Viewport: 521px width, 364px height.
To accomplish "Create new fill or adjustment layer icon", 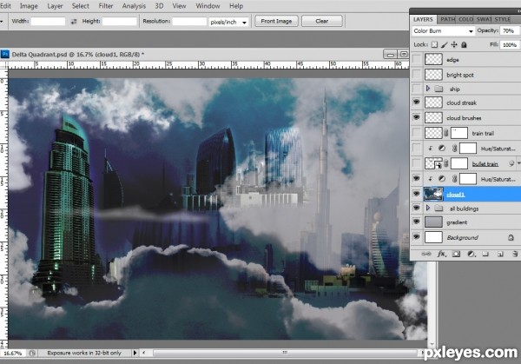I will pos(472,254).
